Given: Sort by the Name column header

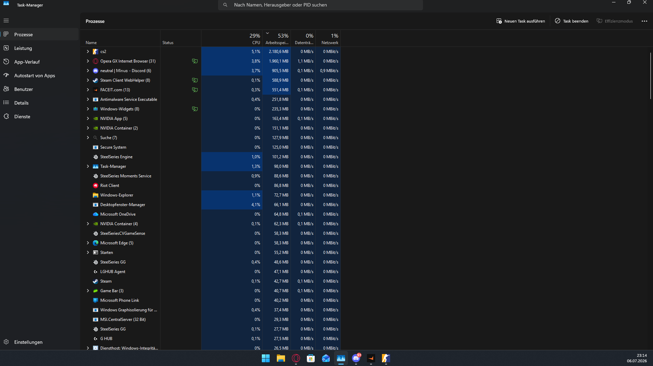Looking at the screenshot, I should point(120,39).
